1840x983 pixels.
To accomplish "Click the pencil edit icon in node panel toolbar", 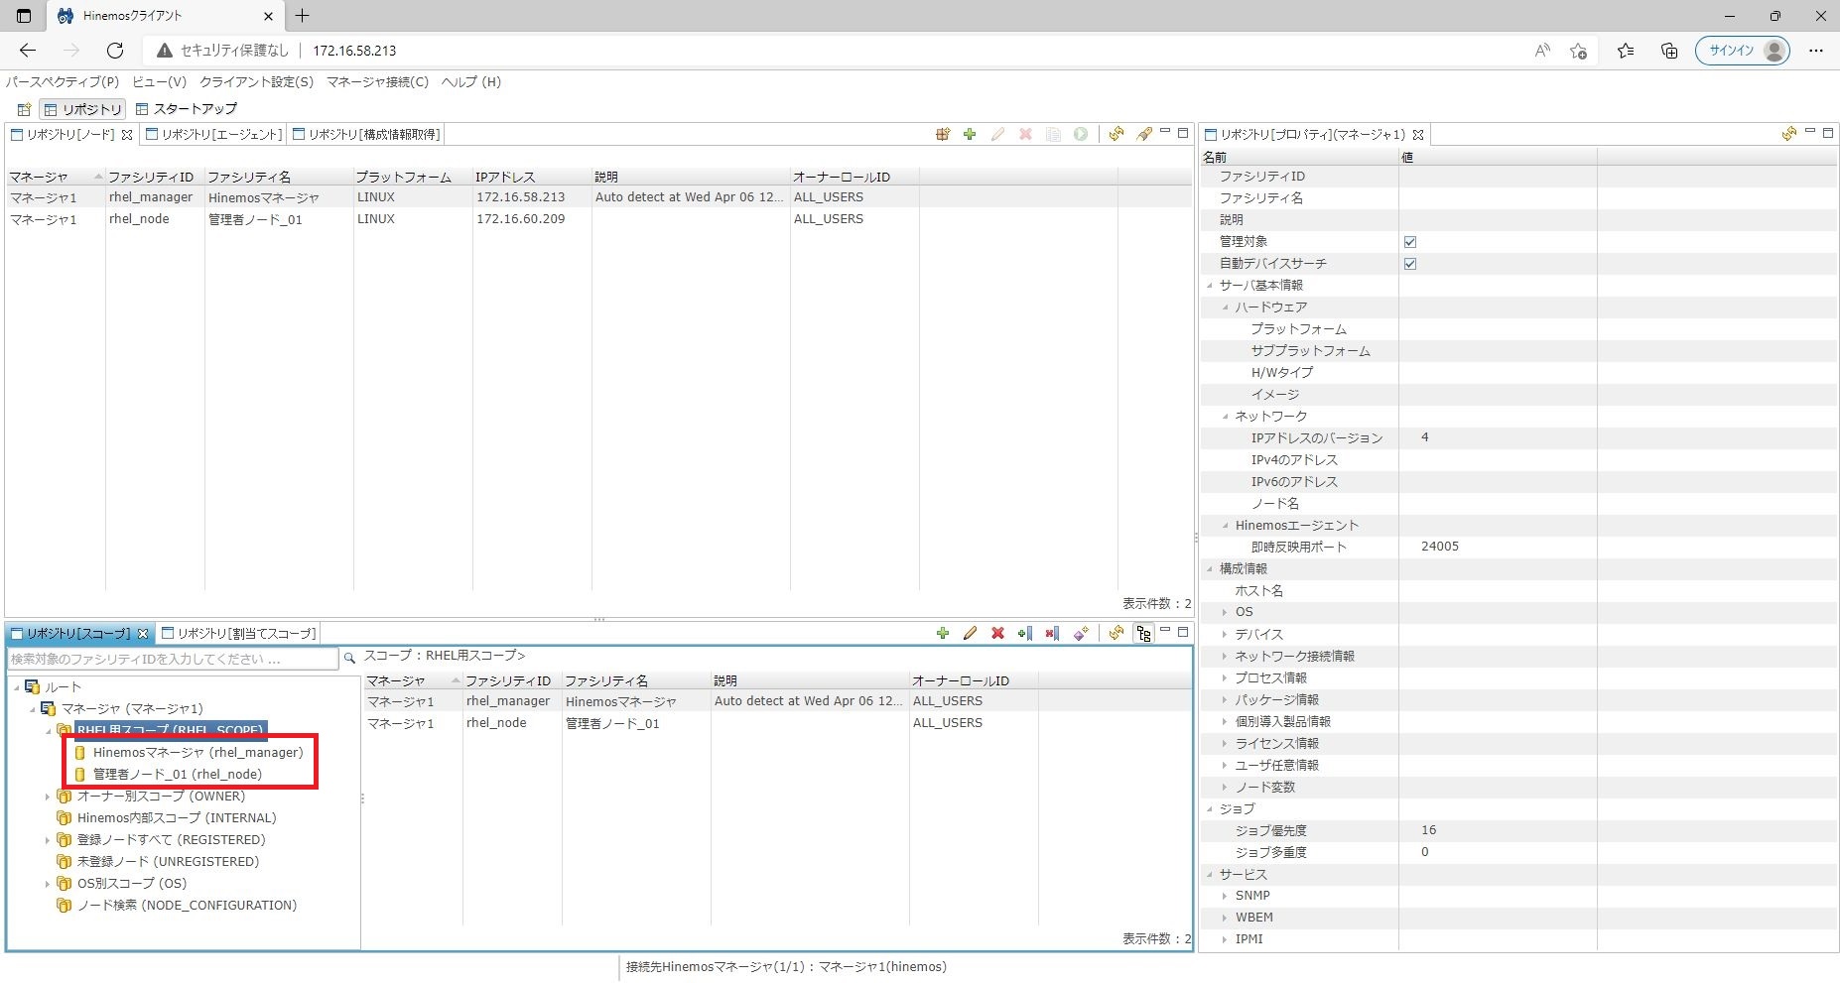I will [997, 134].
